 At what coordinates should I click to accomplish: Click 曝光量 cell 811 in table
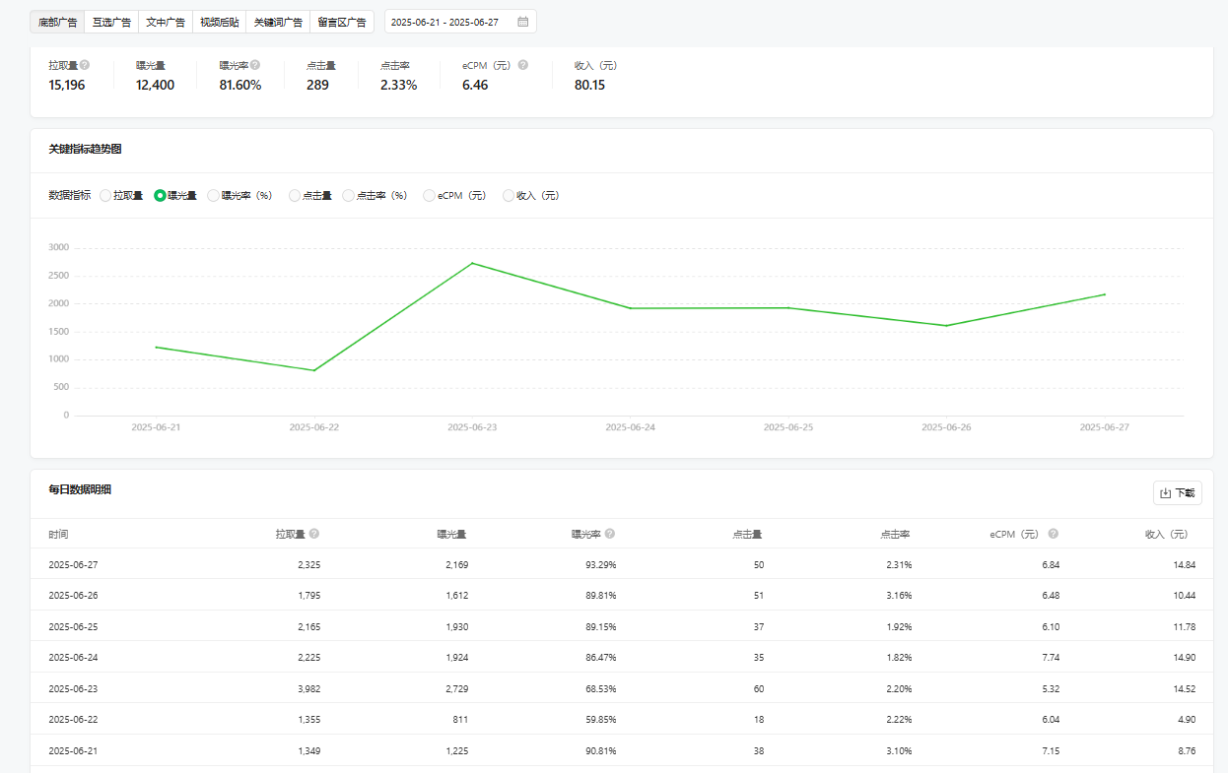(x=461, y=720)
